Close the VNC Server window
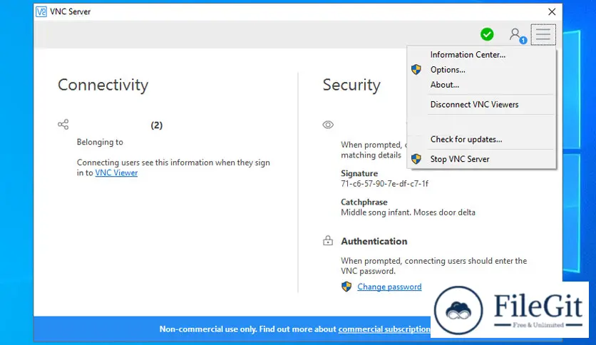Image resolution: width=596 pixels, height=345 pixels. click(x=552, y=12)
